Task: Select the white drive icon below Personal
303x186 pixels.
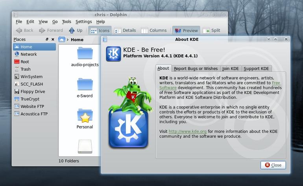Action: 85,146
